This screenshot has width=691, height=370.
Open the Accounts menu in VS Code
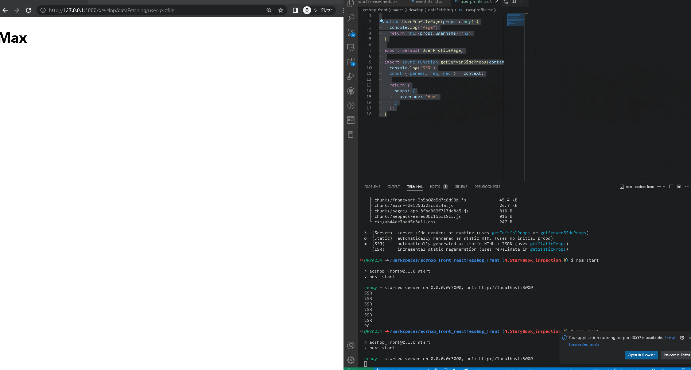pyautogui.click(x=351, y=346)
